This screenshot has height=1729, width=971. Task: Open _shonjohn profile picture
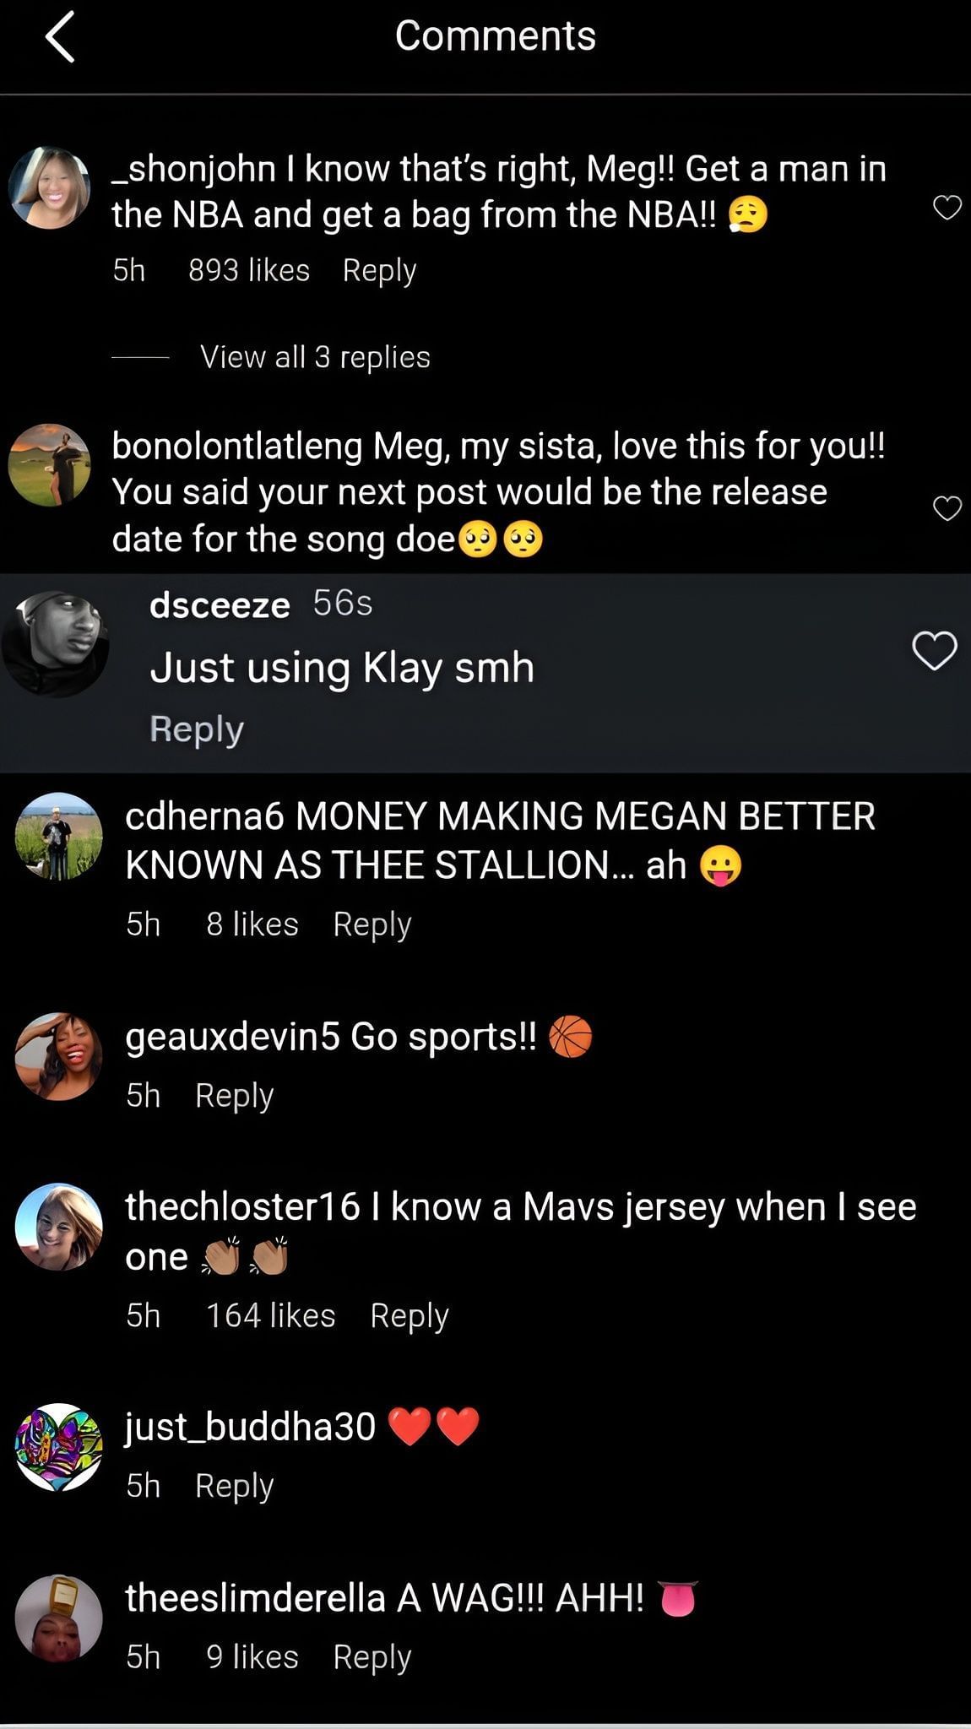pos(50,188)
